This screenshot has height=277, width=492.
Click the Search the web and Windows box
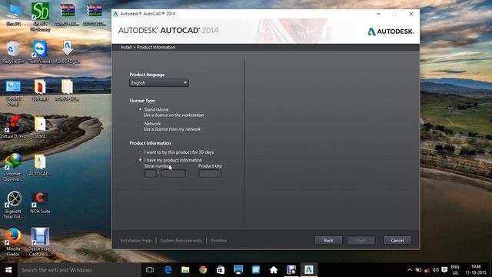[79, 270]
